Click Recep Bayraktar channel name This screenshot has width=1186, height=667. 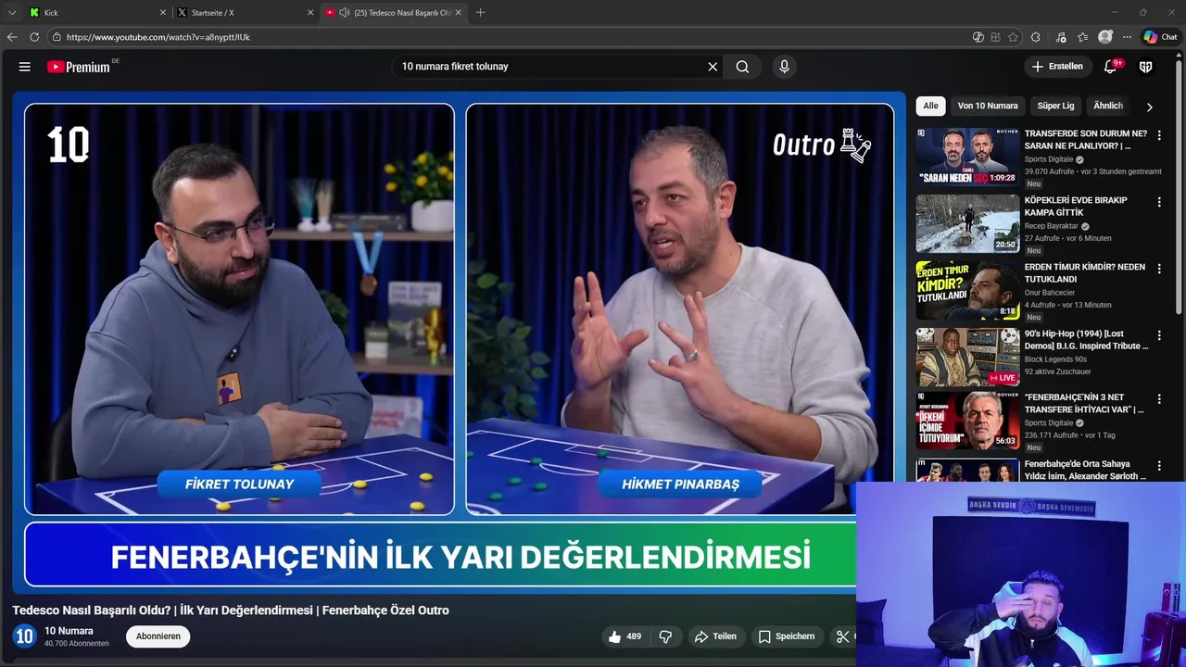point(1052,226)
